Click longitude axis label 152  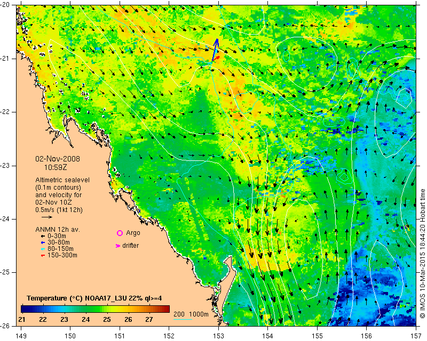[x=169, y=336]
